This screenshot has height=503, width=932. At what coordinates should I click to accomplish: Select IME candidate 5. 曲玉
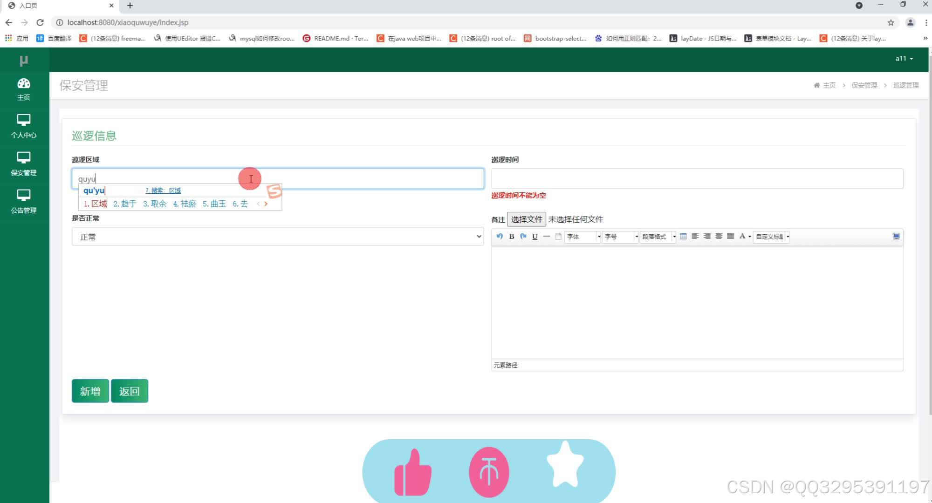pos(214,204)
